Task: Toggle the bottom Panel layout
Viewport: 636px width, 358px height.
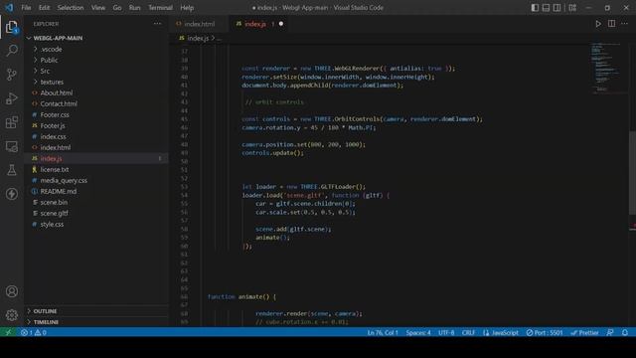Action: (x=546, y=8)
